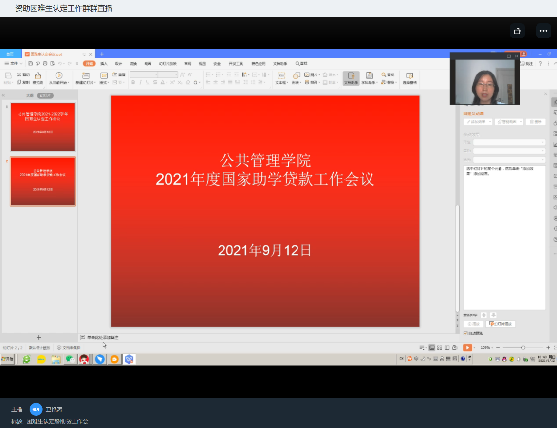Click the Add Effect (添加效果) button
Screen dimensions: 557x428
478,122
